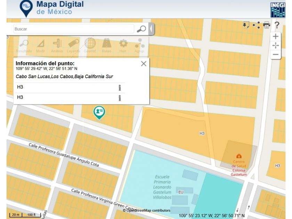292x219 pixels.
Task: Show the Leyenda legend tool
Action: 73,46
